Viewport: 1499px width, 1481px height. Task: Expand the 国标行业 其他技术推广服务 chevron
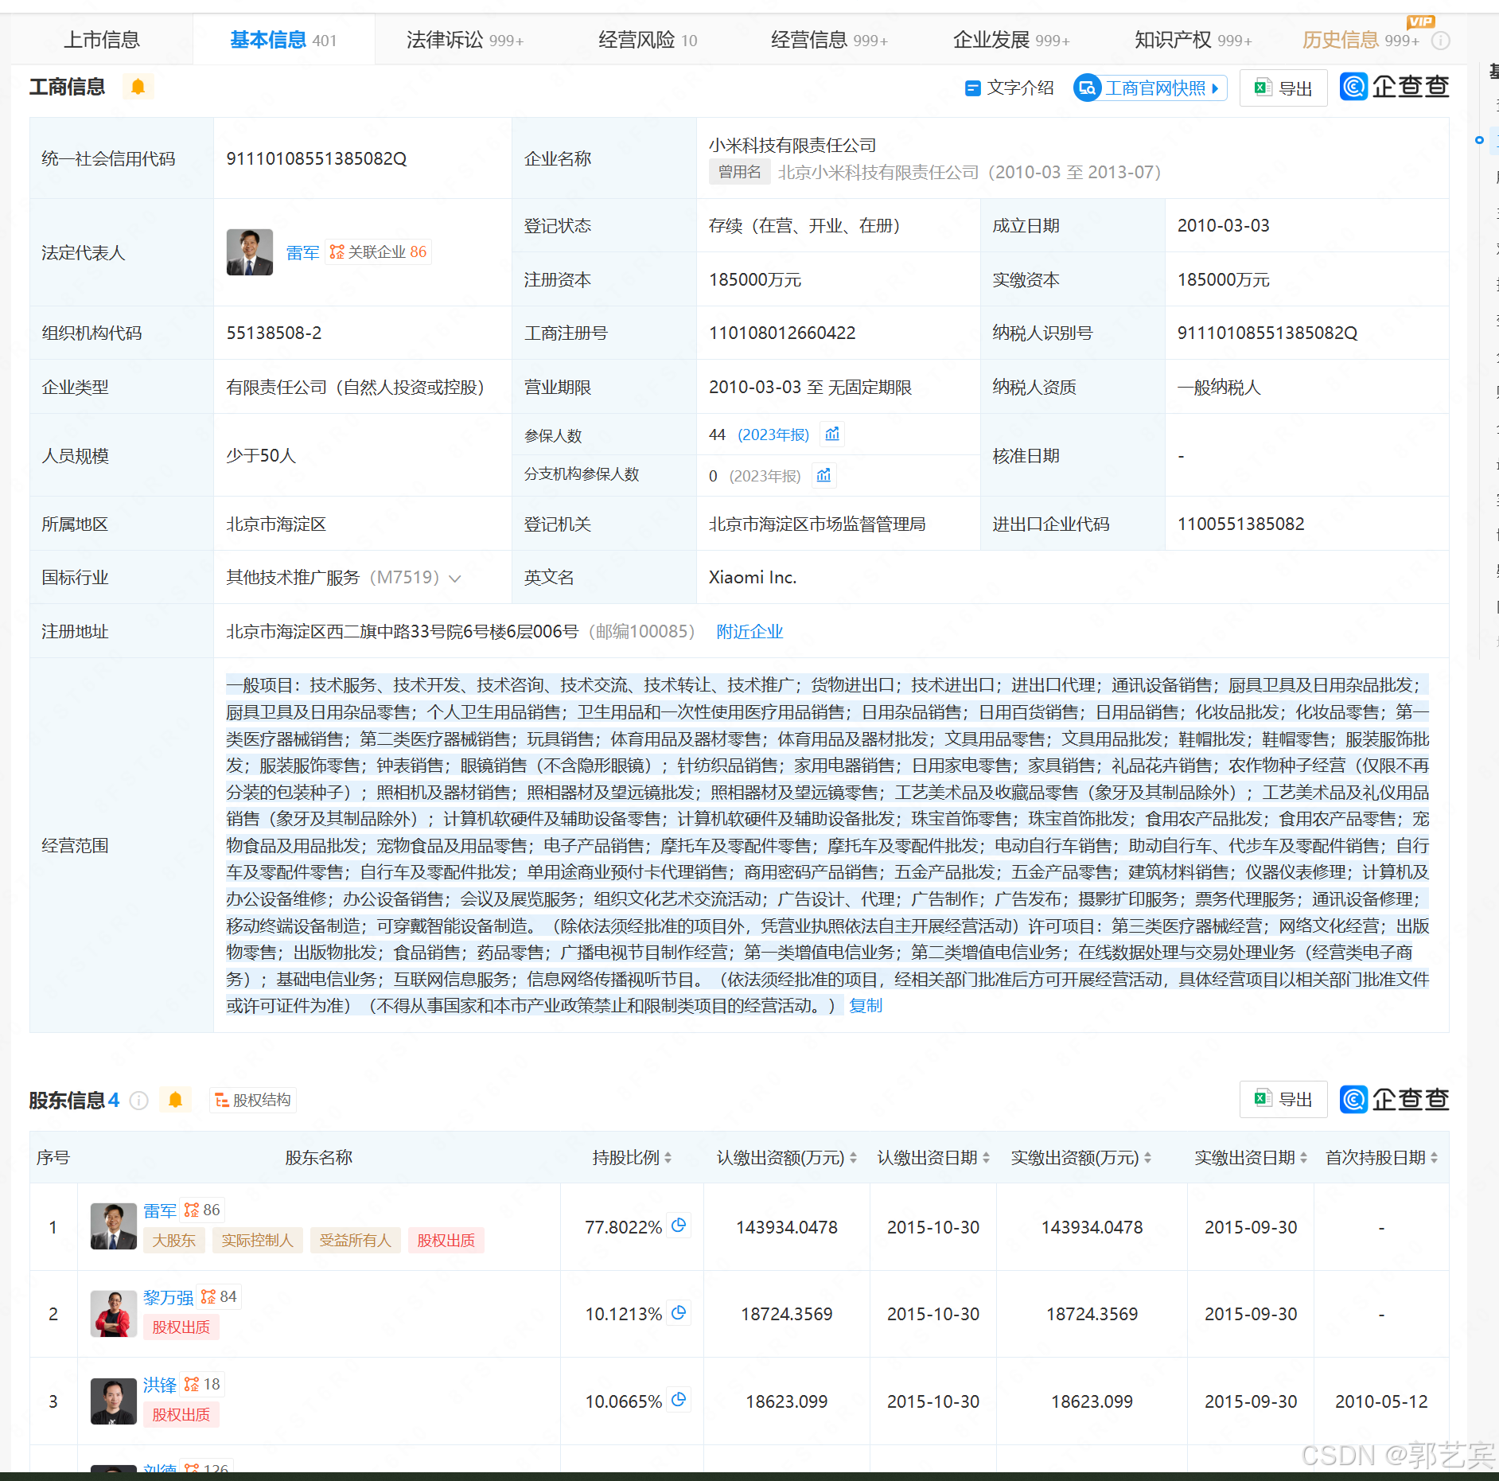tap(455, 579)
